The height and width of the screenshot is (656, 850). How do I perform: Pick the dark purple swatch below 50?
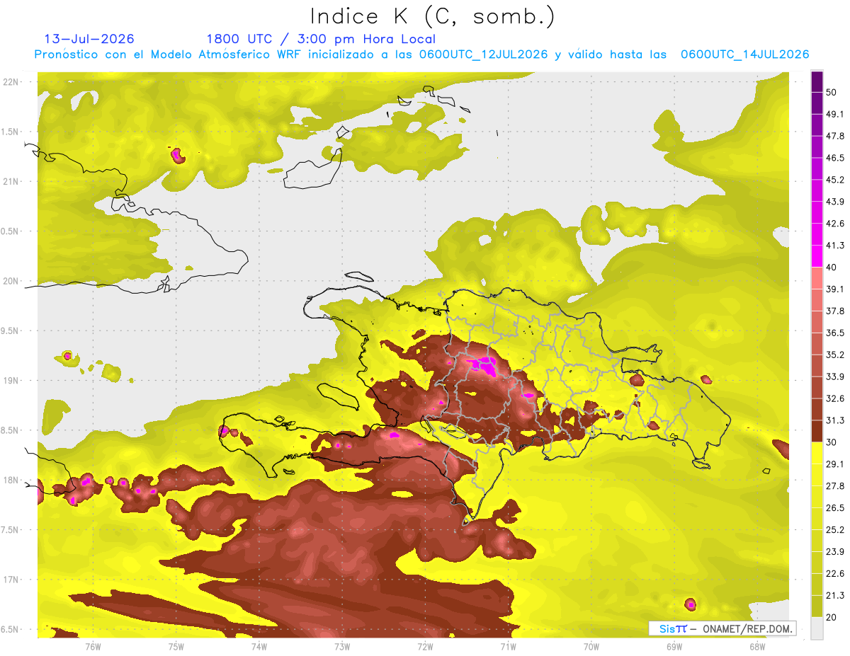817,103
